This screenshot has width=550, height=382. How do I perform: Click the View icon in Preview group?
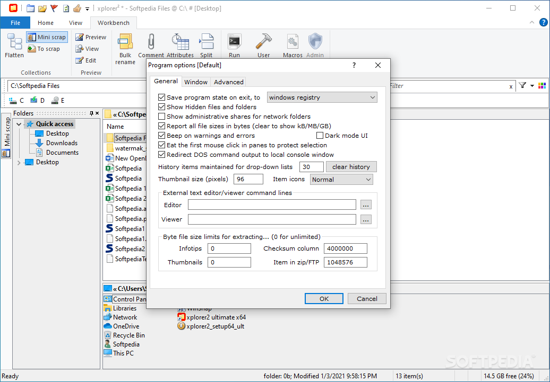click(x=79, y=49)
